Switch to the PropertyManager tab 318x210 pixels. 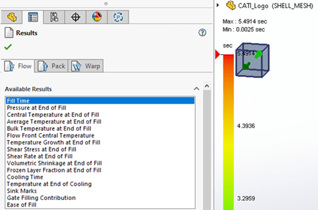coord(33,17)
